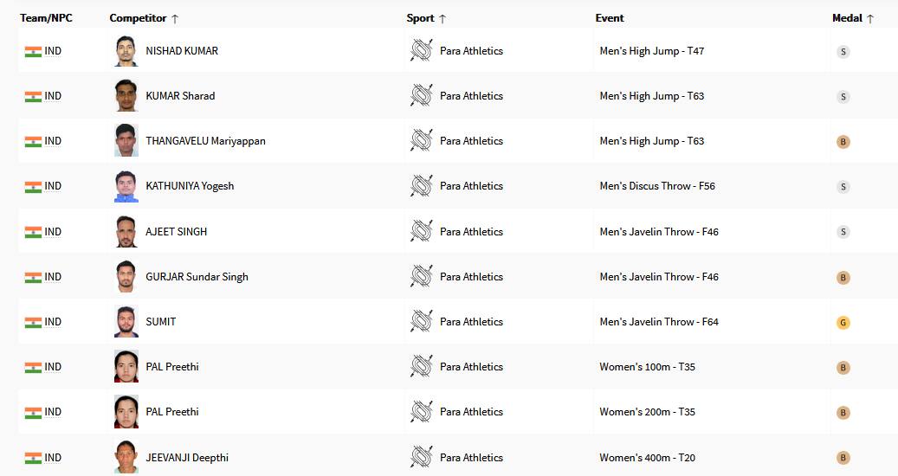This screenshot has width=898, height=476.
Task: Open SUMIT athlete name link
Action: [x=161, y=322]
